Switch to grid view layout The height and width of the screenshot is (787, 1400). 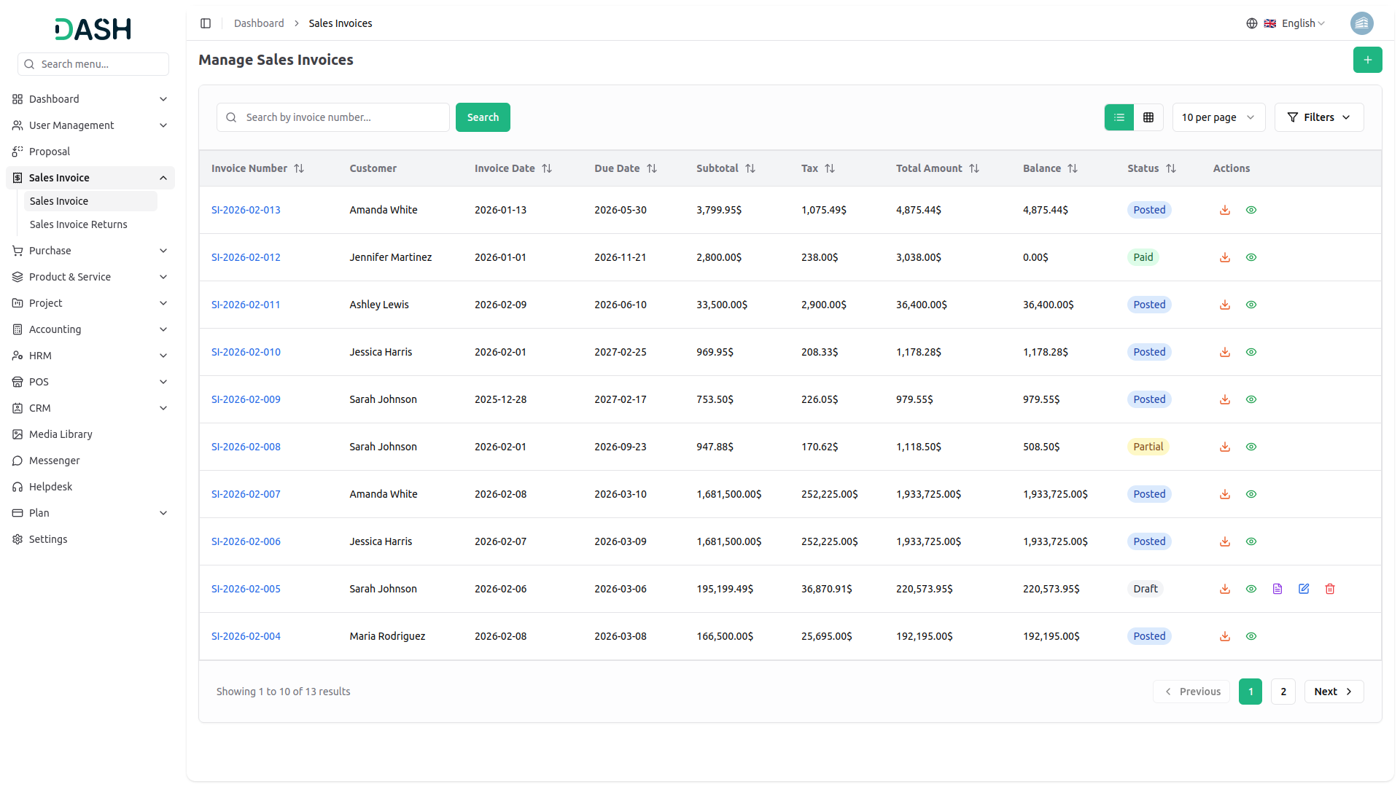tap(1148, 117)
